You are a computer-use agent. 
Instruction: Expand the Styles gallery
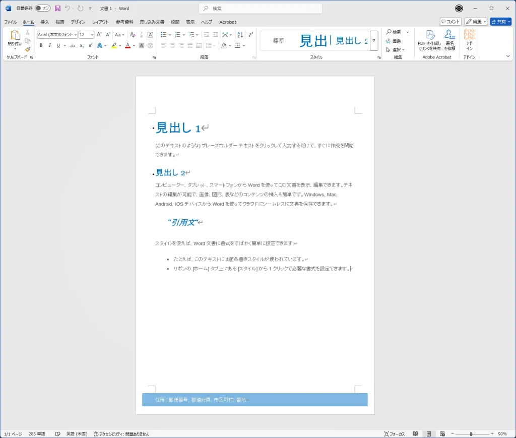click(x=374, y=40)
